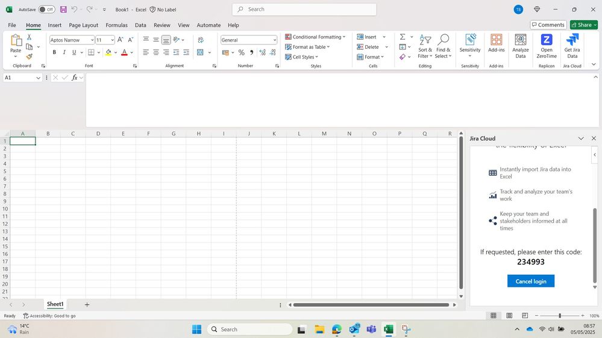Switch to Data tab
The image size is (602, 338).
pos(140,25)
